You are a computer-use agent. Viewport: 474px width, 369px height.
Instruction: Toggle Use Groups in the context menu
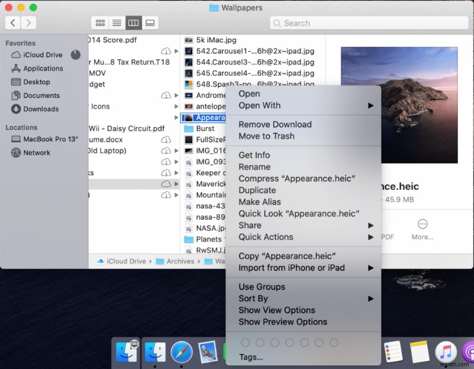(x=261, y=287)
